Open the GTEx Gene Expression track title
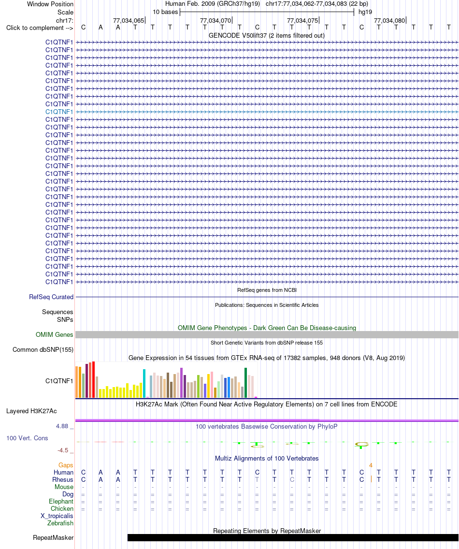 [266, 358]
